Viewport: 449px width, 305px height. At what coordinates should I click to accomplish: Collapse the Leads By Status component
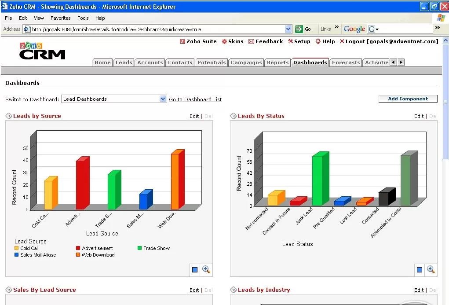tap(234, 116)
